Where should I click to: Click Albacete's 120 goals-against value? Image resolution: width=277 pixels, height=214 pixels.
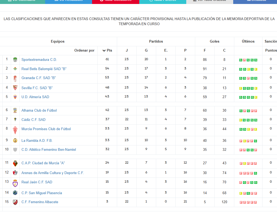click(224, 202)
